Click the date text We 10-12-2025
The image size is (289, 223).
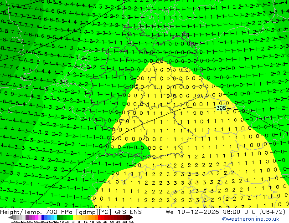point(193,212)
